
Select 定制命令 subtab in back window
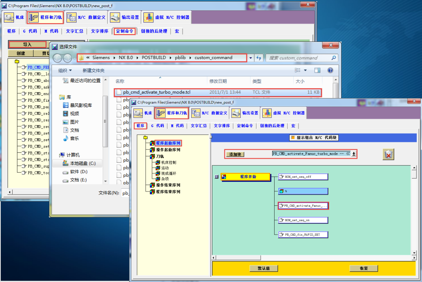[125, 31]
